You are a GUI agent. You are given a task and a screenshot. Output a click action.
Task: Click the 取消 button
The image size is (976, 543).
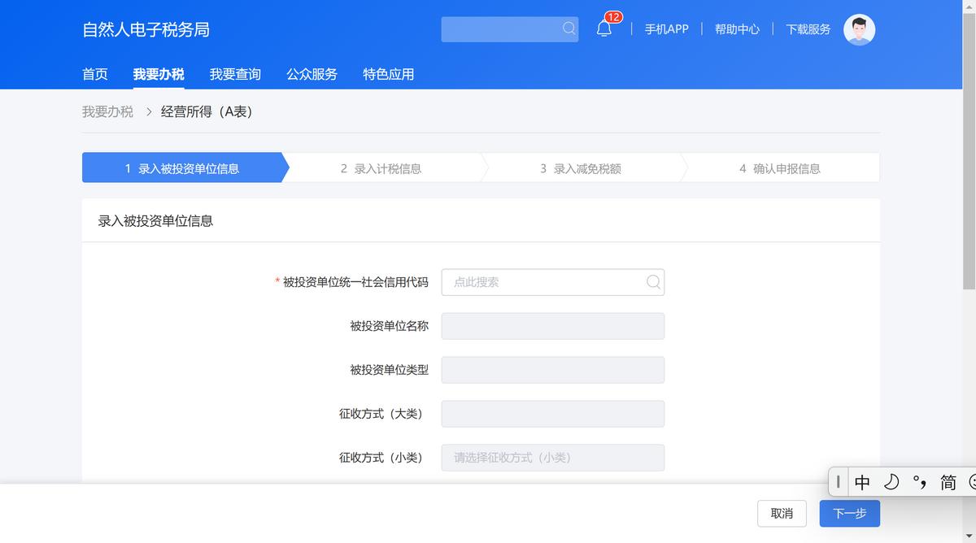pos(781,514)
